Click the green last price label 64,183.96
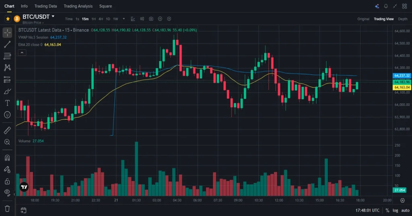 (402, 82)
